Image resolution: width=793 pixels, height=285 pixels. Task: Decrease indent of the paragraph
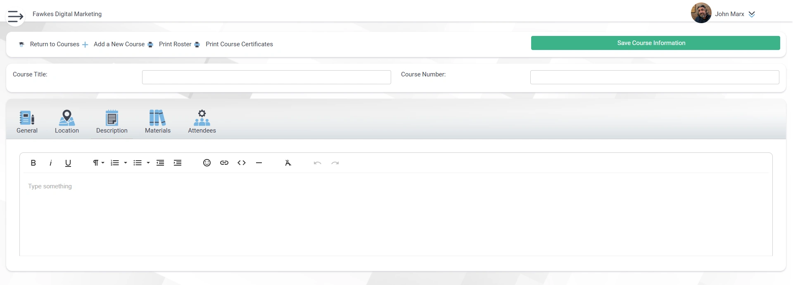160,163
